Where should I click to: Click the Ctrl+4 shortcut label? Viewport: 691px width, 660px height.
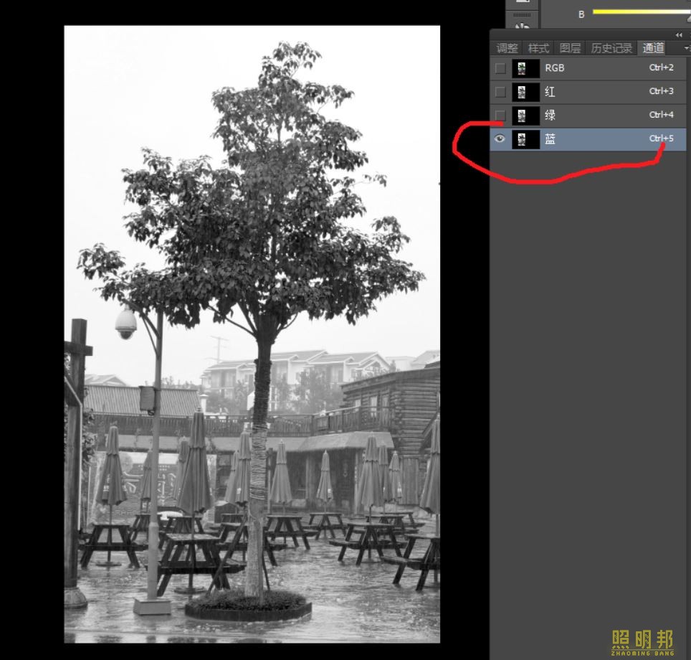661,115
